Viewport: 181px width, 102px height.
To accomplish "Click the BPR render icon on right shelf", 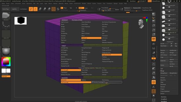I will (x=154, y=14).
